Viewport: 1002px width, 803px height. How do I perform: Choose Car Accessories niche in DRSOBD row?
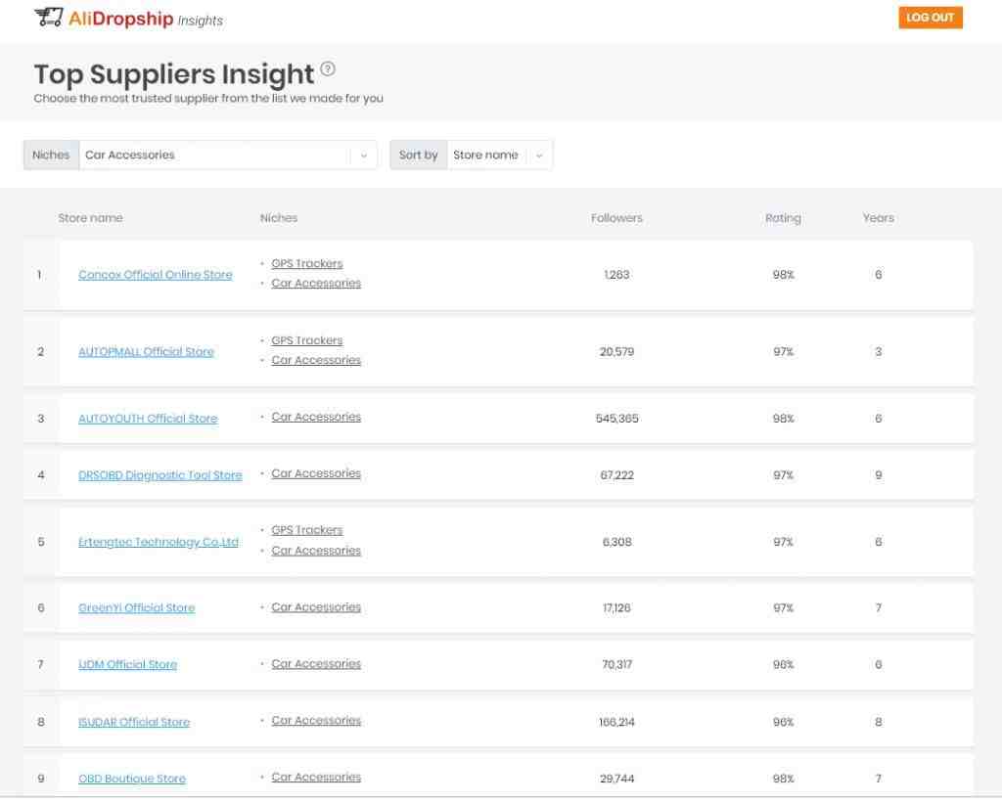point(316,473)
